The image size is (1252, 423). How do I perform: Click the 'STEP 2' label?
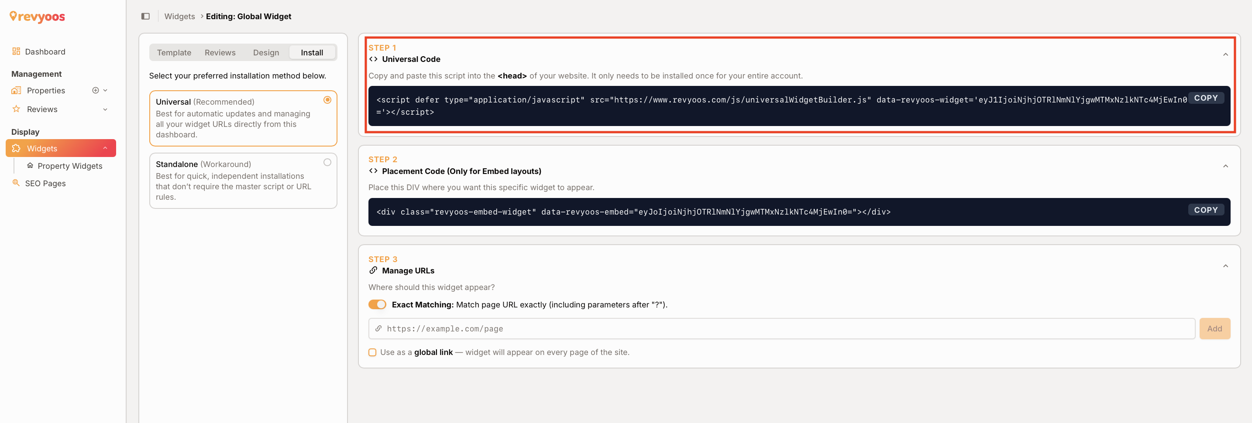coord(382,160)
